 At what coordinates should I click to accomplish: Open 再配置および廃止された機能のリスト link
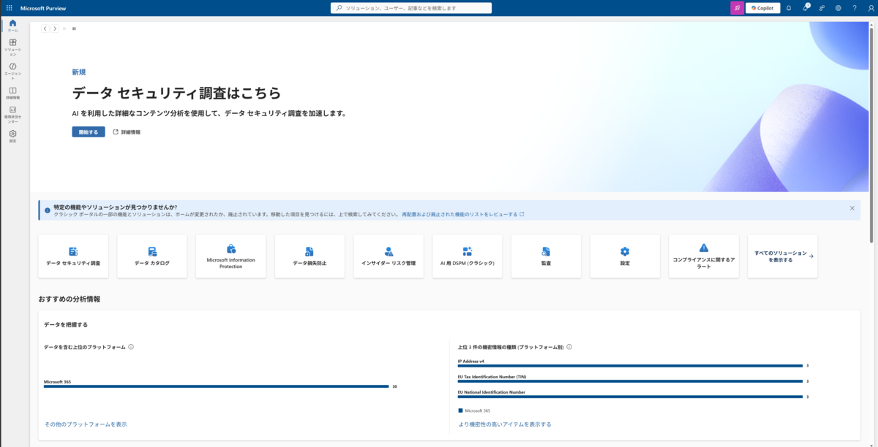click(x=462, y=215)
